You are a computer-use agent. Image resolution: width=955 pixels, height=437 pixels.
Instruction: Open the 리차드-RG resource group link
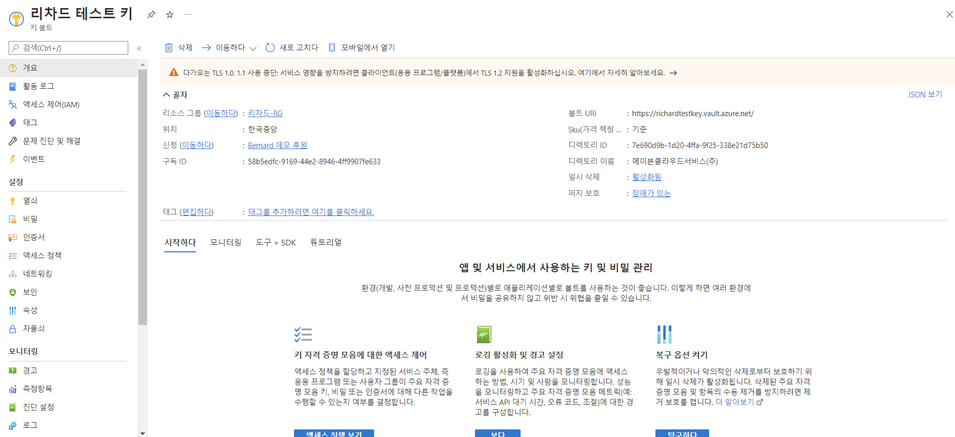(265, 114)
